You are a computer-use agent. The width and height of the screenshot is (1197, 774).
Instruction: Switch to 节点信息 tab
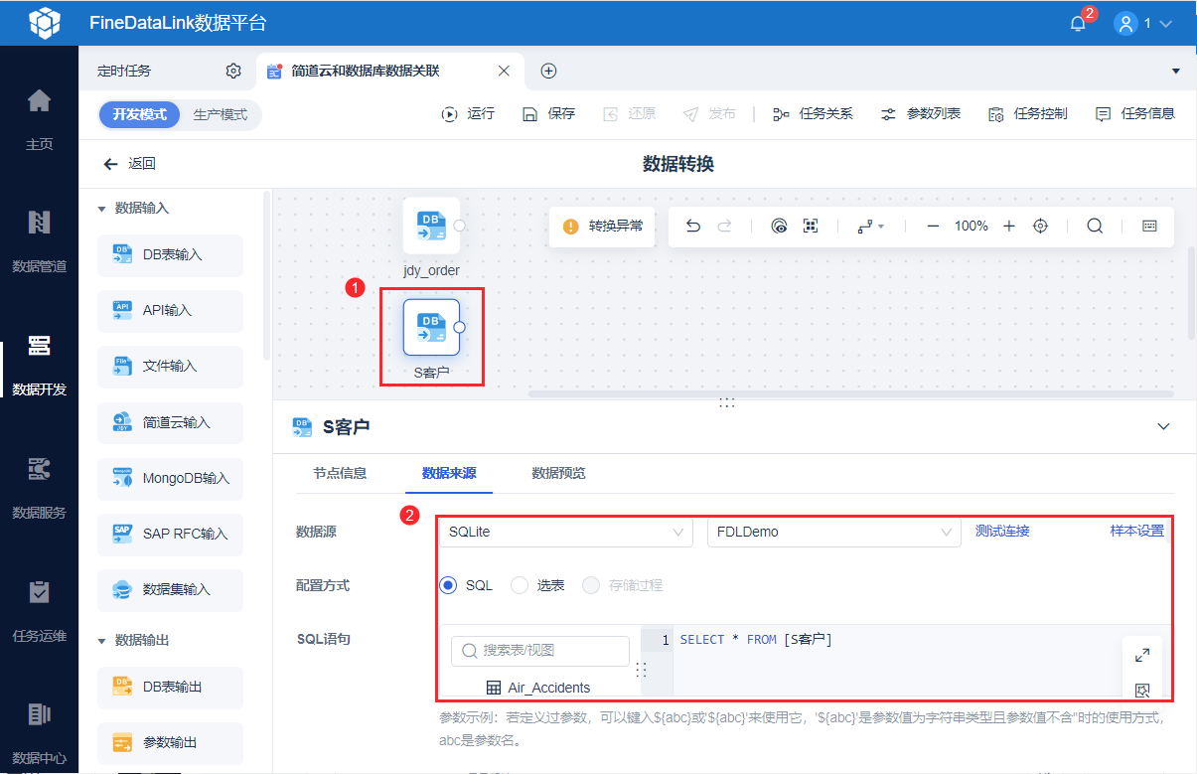point(340,473)
